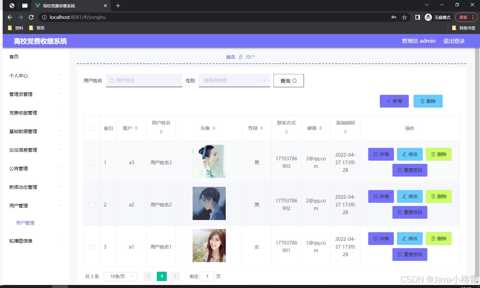This screenshot has height=288, width=480.
Task: Click 重置密码 for user a3
Action: click(410, 170)
